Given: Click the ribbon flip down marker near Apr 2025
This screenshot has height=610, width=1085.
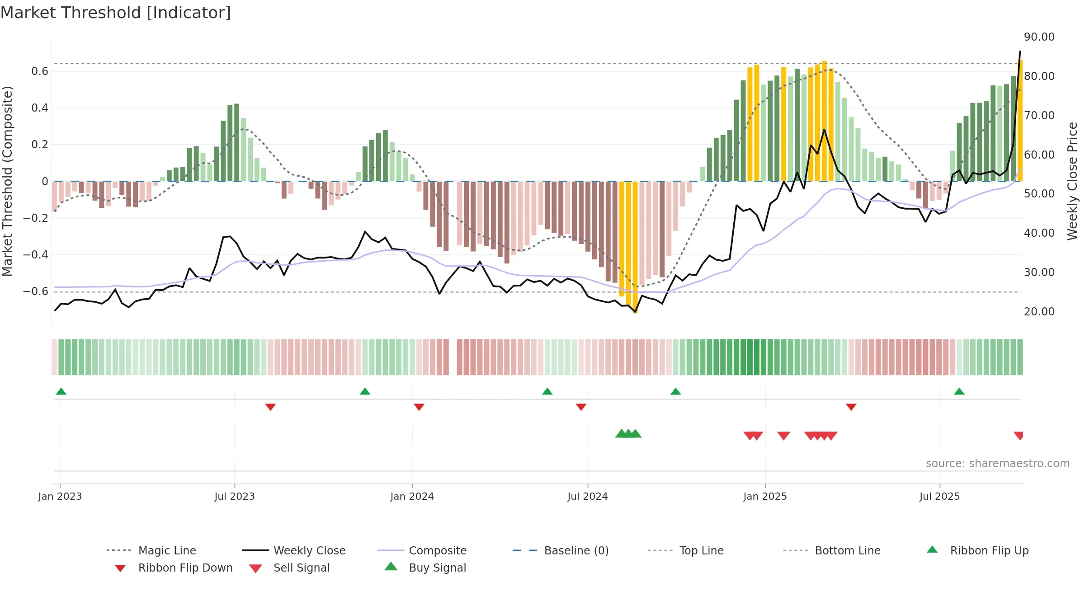Looking at the screenshot, I should pos(851,407).
